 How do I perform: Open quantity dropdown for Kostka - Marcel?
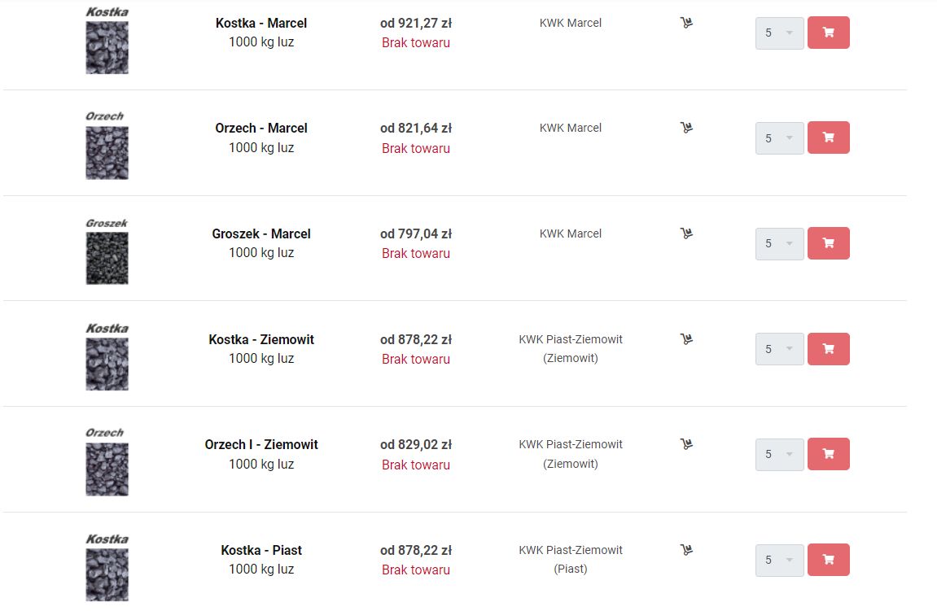(779, 33)
